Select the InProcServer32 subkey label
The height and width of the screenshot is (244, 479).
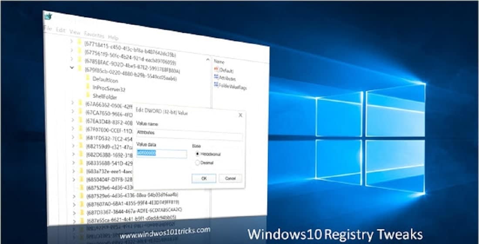tap(109, 89)
